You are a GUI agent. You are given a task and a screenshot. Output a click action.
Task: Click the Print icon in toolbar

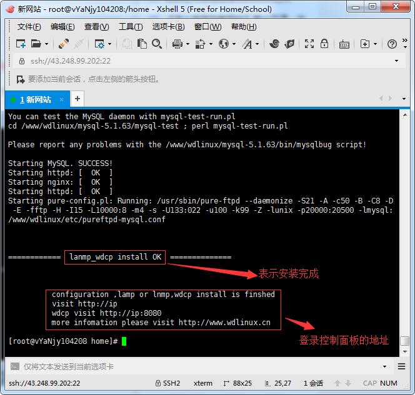tap(177, 44)
